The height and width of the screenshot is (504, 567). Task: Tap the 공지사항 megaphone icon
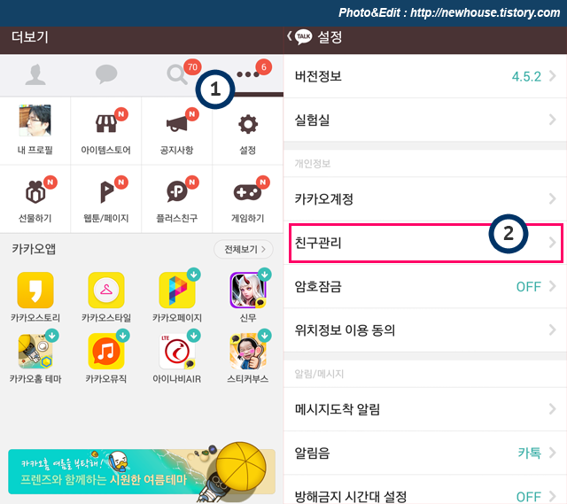[177, 124]
